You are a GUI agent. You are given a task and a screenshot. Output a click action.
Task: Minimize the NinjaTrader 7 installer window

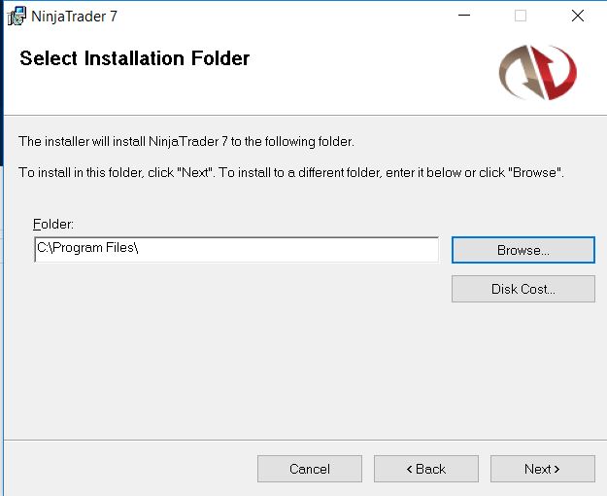[x=463, y=17]
